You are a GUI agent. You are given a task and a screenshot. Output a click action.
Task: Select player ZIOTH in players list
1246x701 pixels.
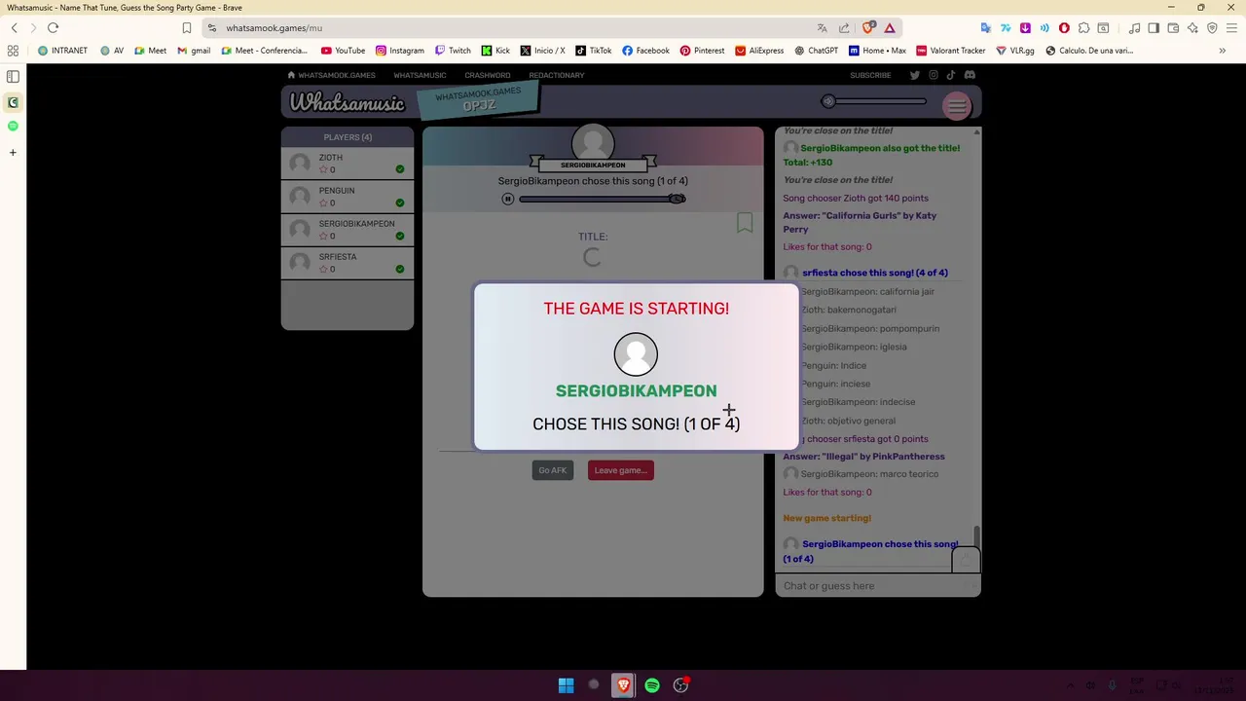348,164
